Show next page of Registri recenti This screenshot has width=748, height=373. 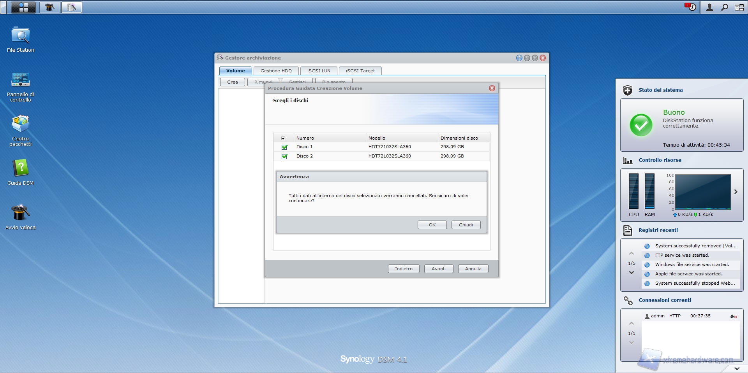coord(631,273)
